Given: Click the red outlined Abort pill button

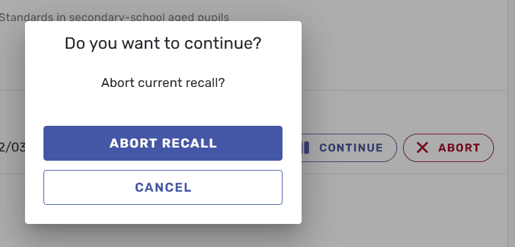Looking at the screenshot, I should pyautogui.click(x=448, y=148).
